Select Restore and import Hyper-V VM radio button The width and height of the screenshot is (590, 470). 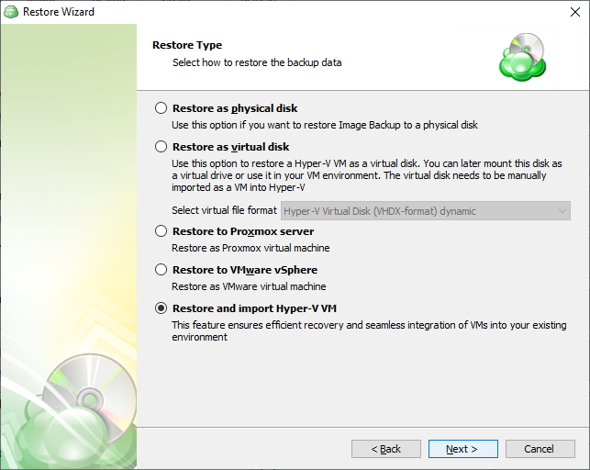pyautogui.click(x=161, y=308)
